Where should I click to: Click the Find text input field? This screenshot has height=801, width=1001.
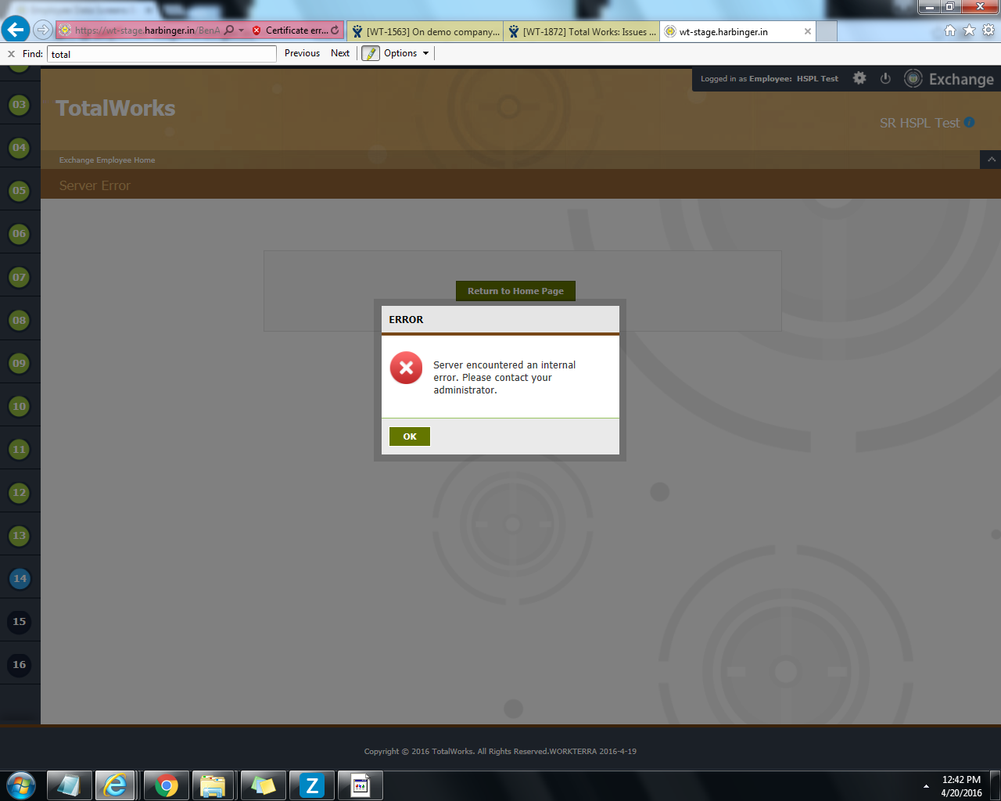tap(162, 54)
